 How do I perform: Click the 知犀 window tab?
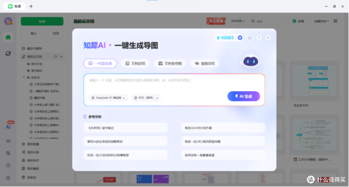click(x=15, y=6)
